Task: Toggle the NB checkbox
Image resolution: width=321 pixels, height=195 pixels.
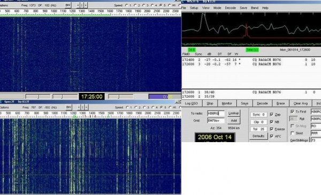Action: tap(272, 122)
